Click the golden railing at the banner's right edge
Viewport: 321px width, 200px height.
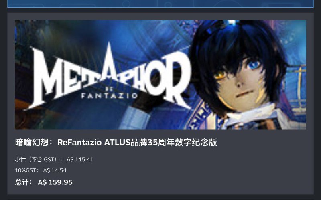point(299,88)
